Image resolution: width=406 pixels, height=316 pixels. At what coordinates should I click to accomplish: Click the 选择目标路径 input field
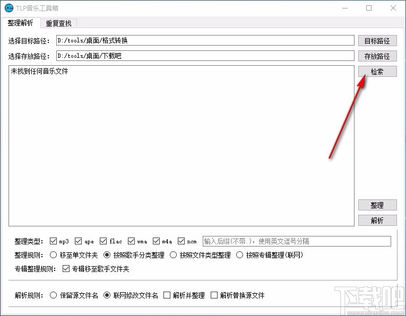tap(205, 40)
